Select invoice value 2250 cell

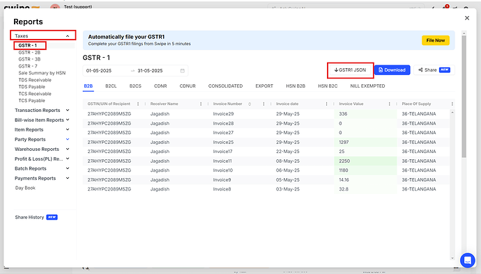click(365, 161)
